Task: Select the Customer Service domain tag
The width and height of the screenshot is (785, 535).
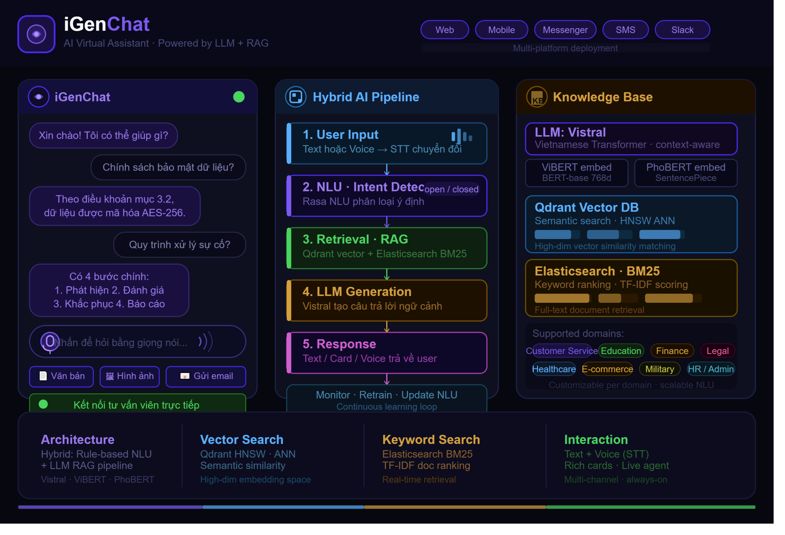Action: point(562,351)
